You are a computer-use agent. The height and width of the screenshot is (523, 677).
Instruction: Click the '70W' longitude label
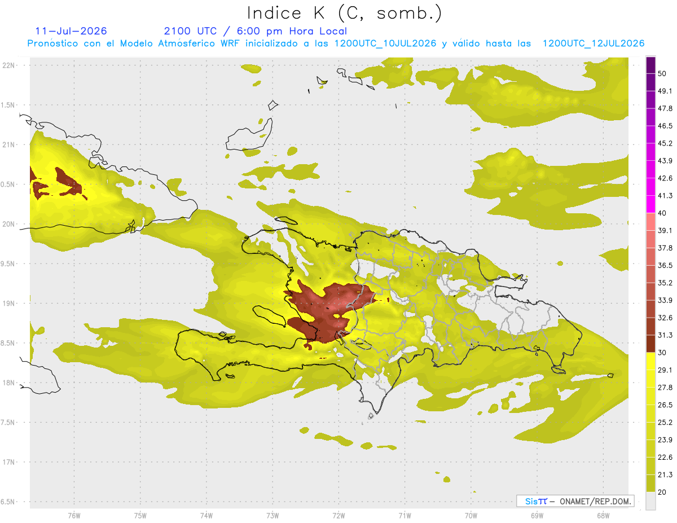(x=471, y=515)
